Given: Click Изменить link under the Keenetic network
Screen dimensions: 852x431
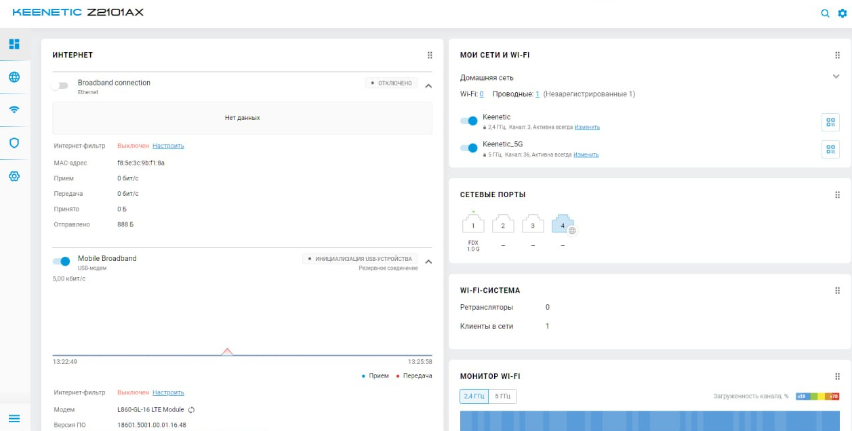Looking at the screenshot, I should point(587,127).
